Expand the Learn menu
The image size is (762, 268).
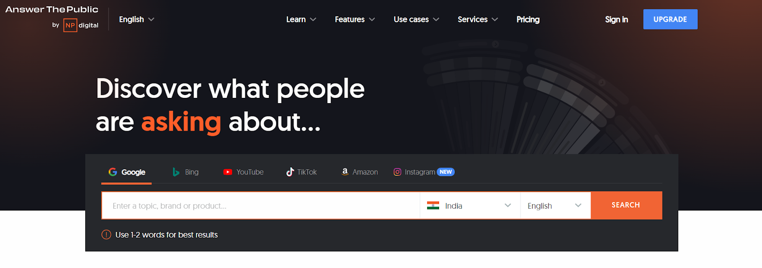point(301,19)
